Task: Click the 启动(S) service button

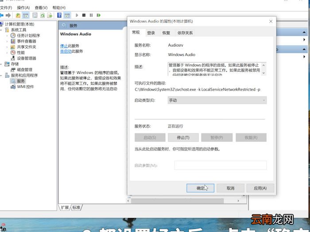Action: click(x=150, y=137)
